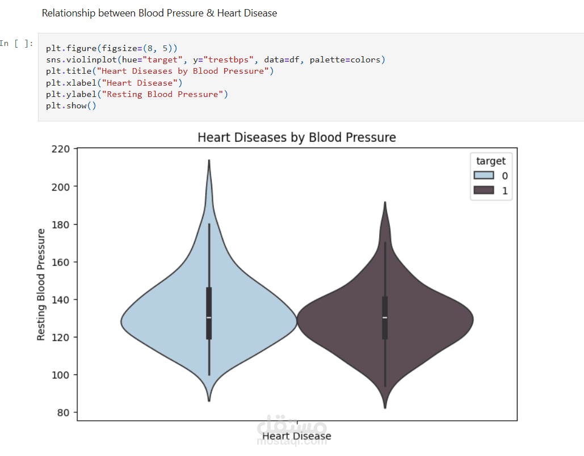
Task: Click the "In [ ]:" cell prompt
Action: click(17, 44)
